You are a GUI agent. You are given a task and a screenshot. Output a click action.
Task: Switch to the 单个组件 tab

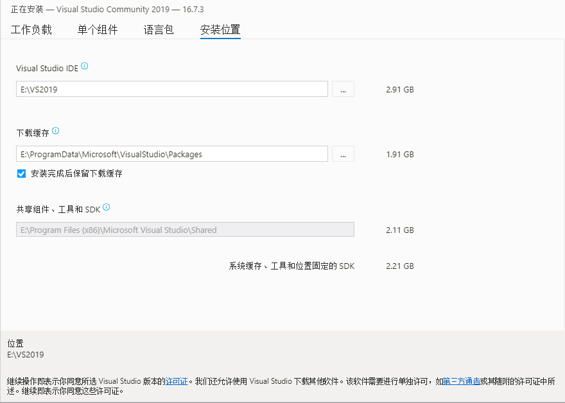pos(98,30)
